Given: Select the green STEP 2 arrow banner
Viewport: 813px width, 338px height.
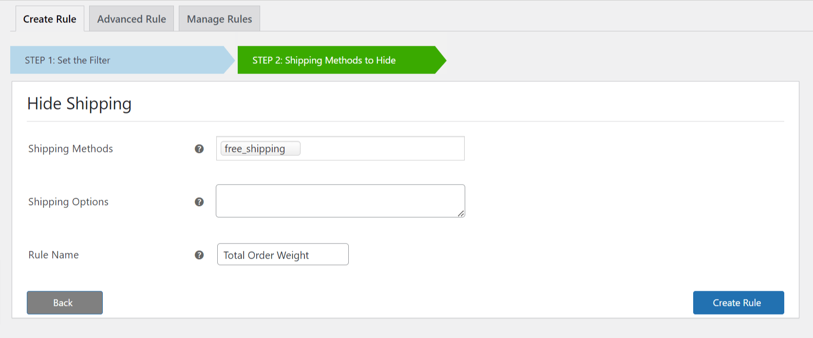Looking at the screenshot, I should tap(324, 60).
